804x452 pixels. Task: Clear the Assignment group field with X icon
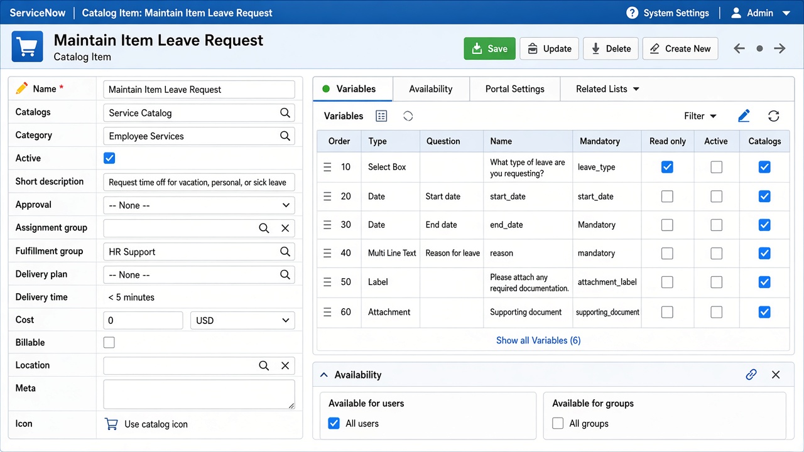pos(285,228)
